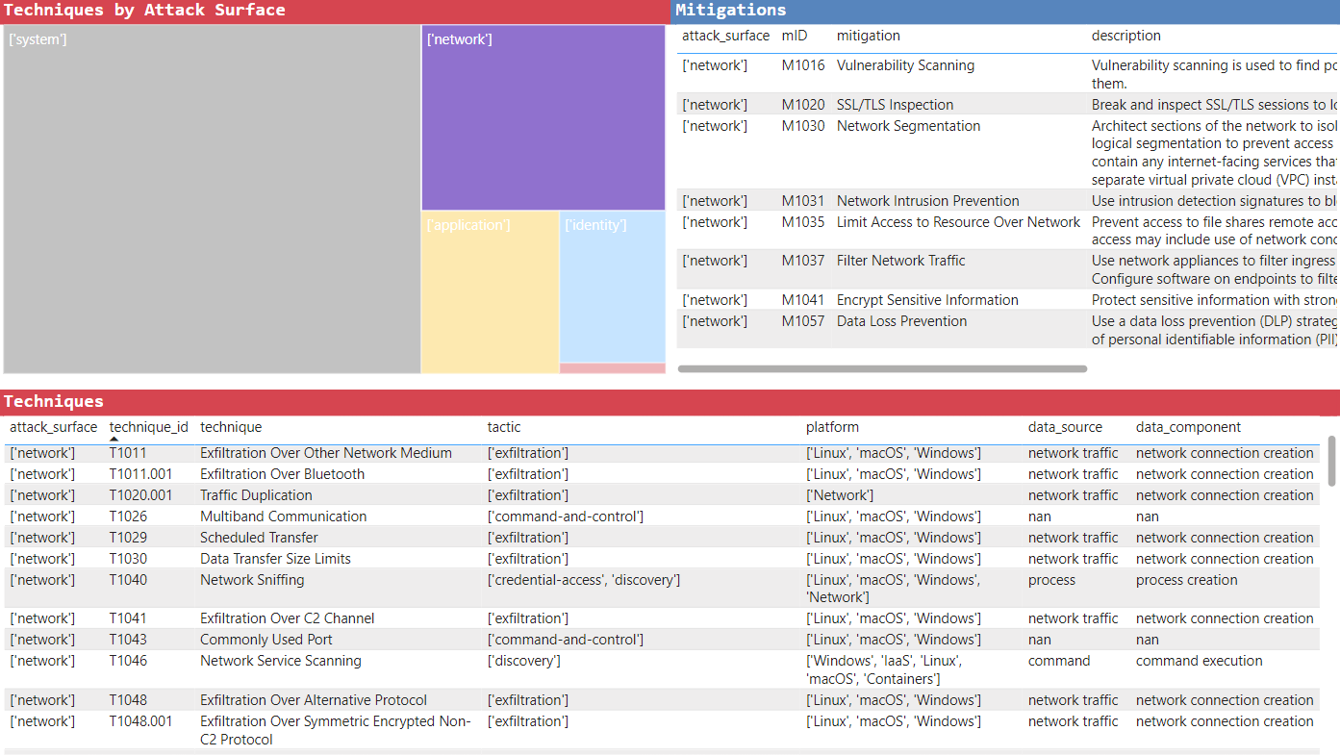Screen dimensions: 1340x756
Task: Click the attack_surface header in Techniques table
Action: pyautogui.click(x=52, y=426)
